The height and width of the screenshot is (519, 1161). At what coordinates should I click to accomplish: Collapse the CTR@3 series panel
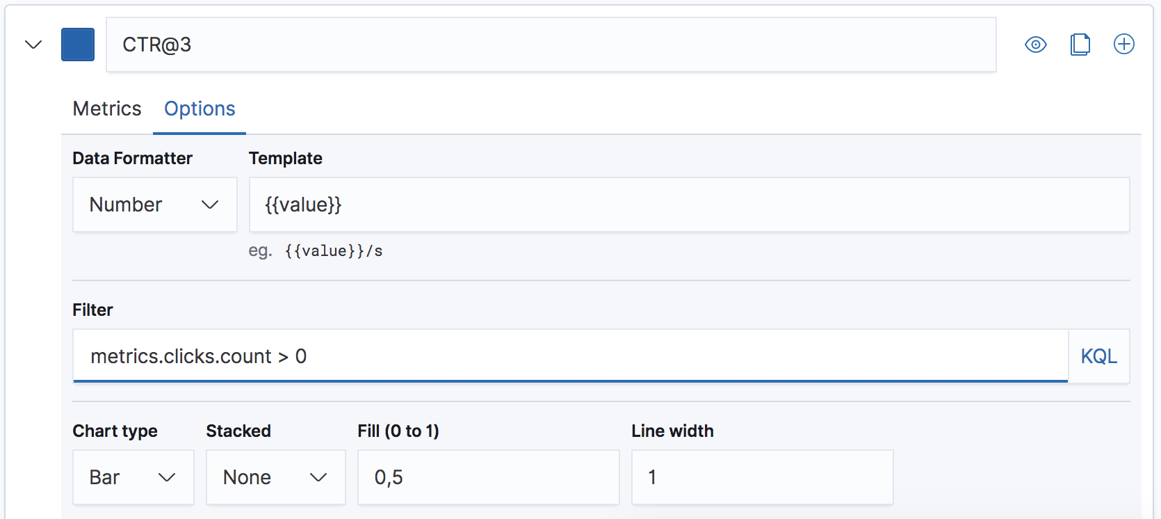(32, 45)
